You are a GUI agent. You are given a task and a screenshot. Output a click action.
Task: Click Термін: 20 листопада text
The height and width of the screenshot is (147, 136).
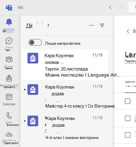66,69
